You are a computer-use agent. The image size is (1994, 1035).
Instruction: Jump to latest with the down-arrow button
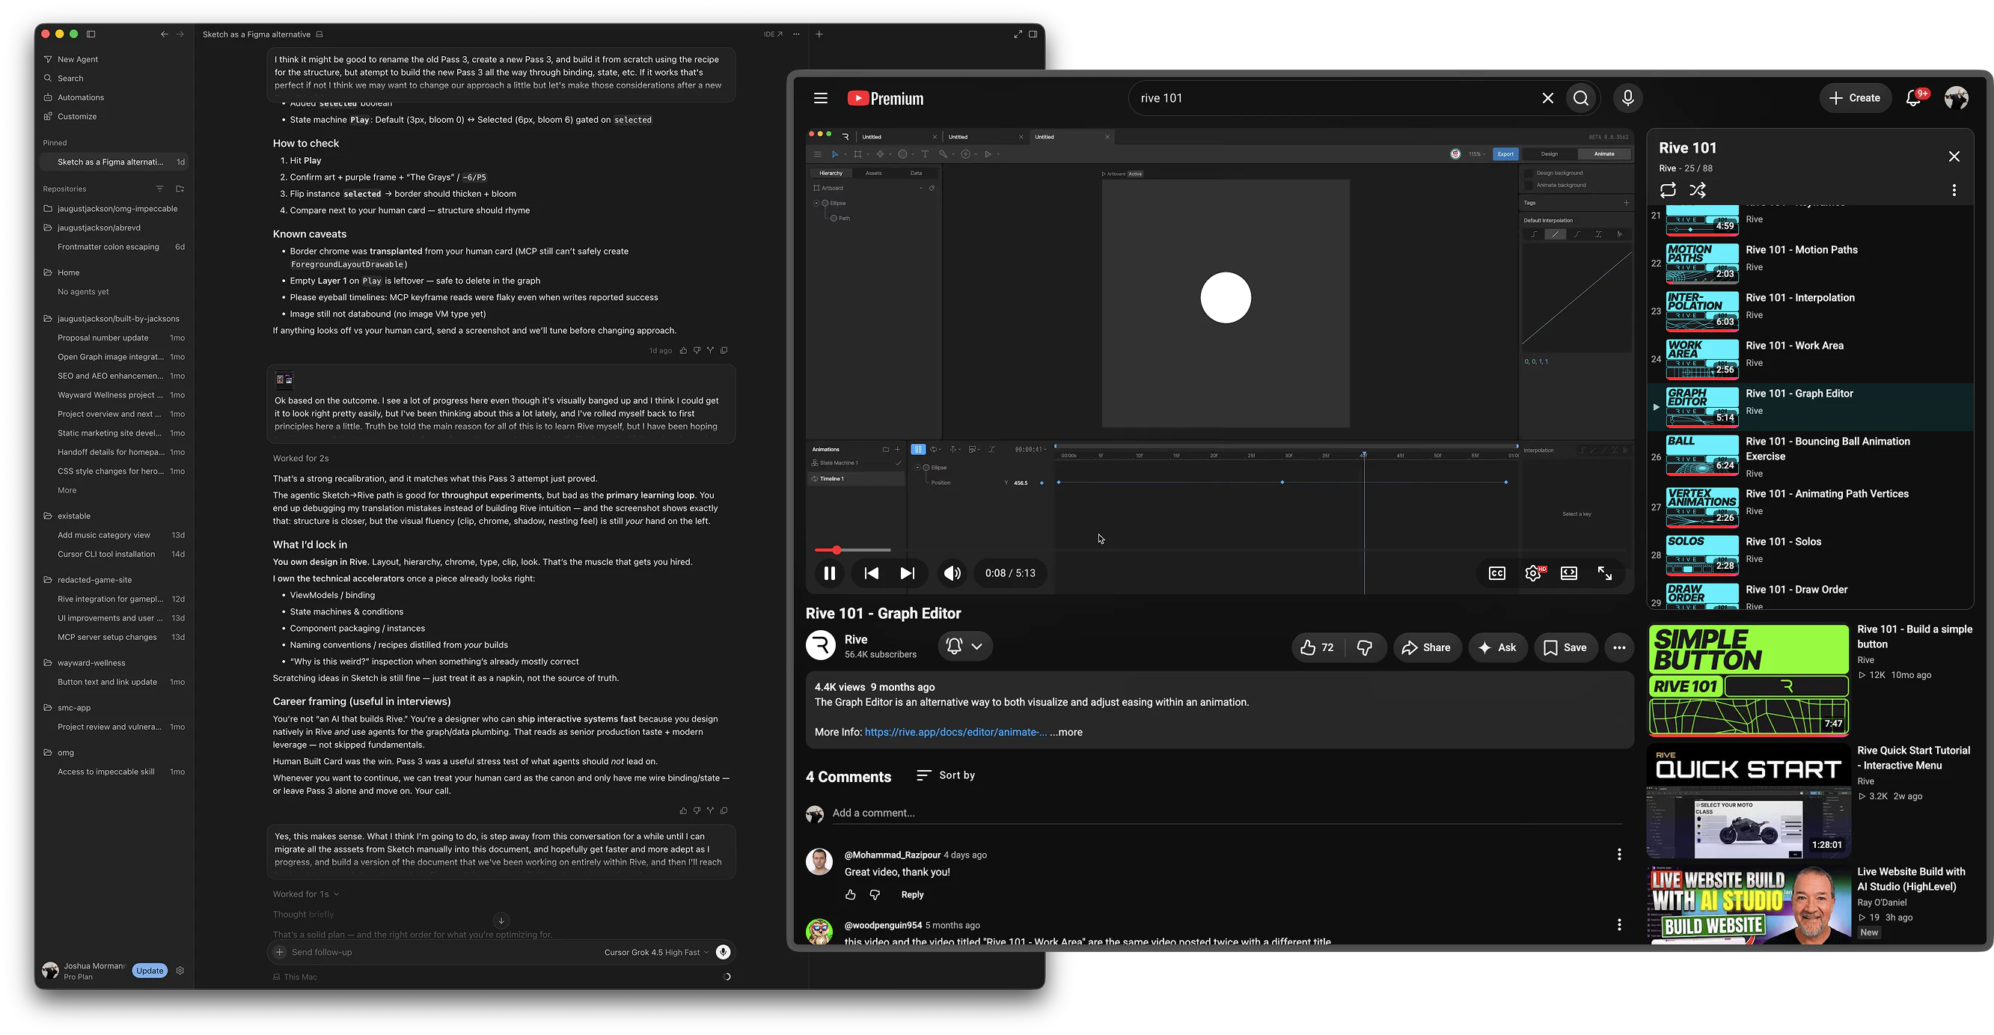(x=501, y=920)
